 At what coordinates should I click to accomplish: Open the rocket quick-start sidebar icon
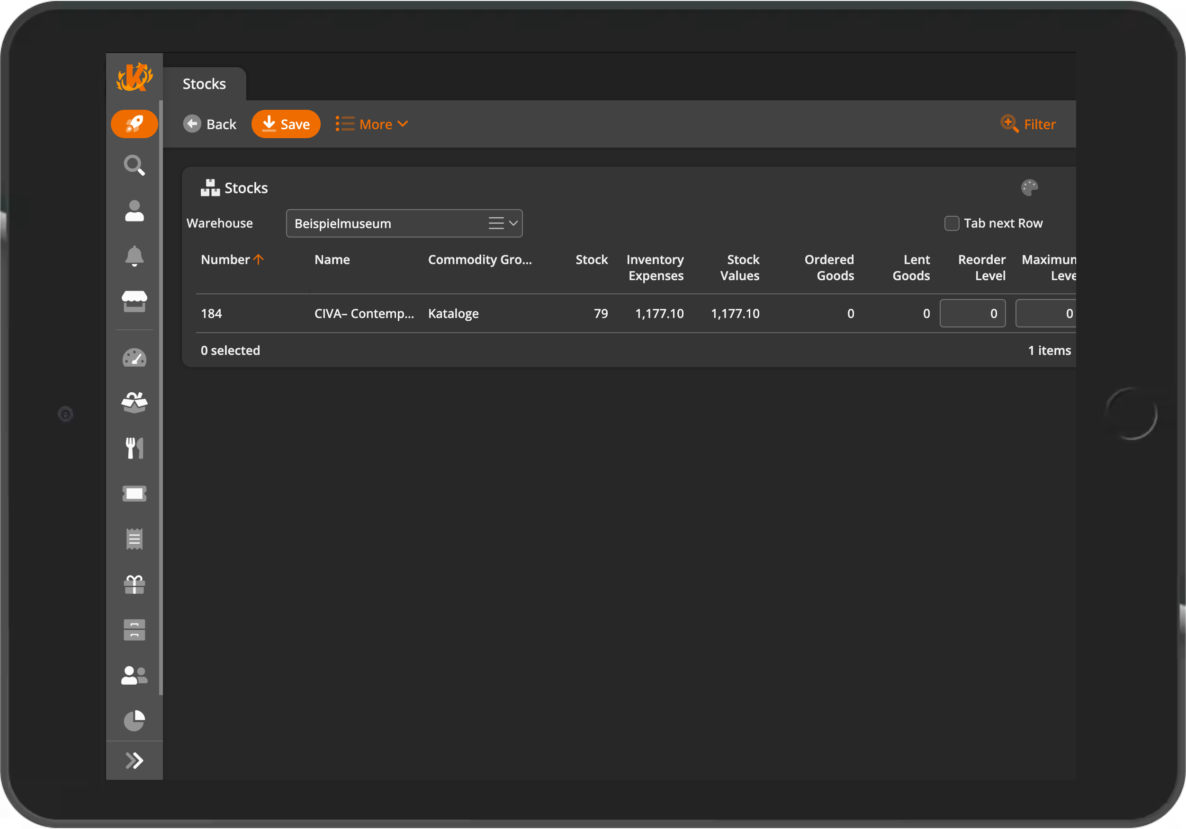135,124
